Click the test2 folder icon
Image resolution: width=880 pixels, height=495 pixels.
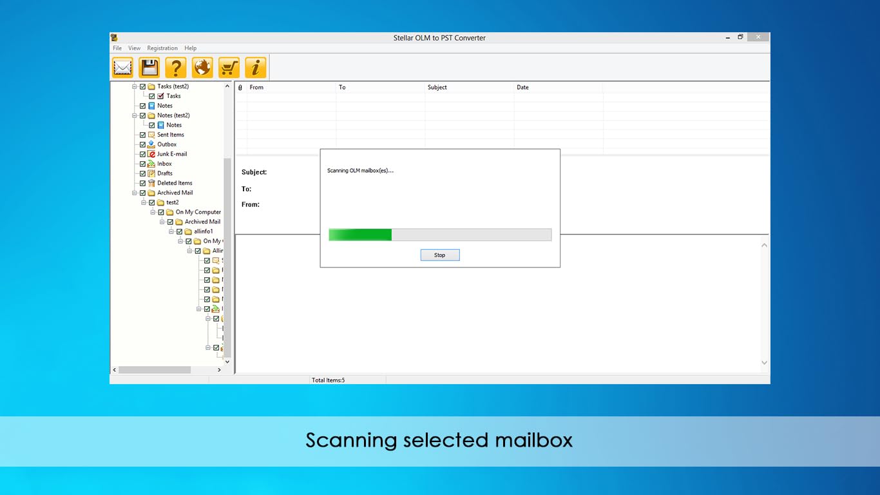tap(160, 202)
